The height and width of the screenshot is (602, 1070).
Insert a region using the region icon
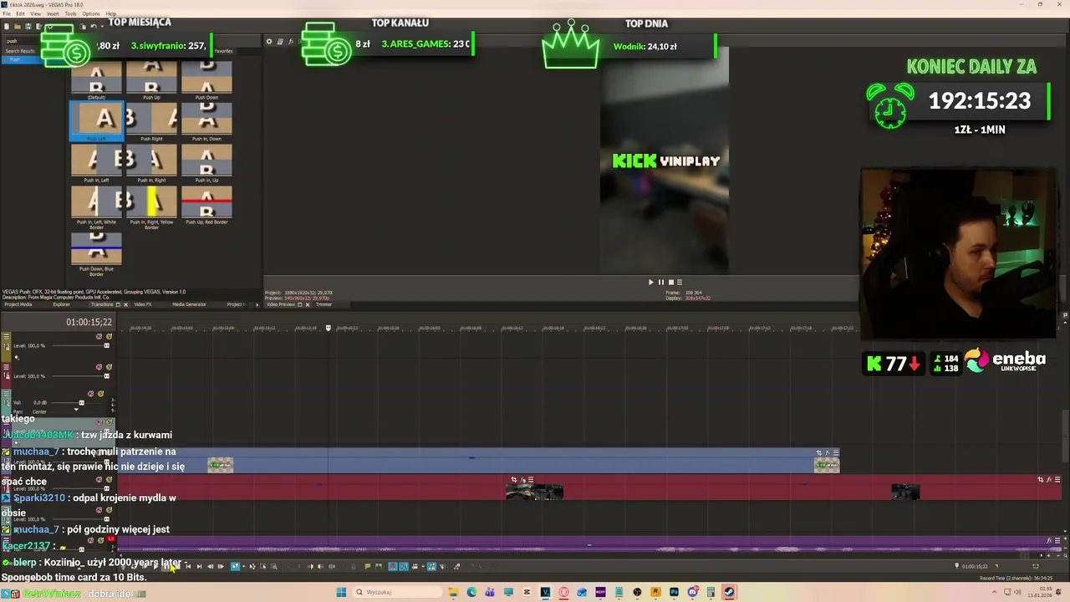(x=379, y=566)
